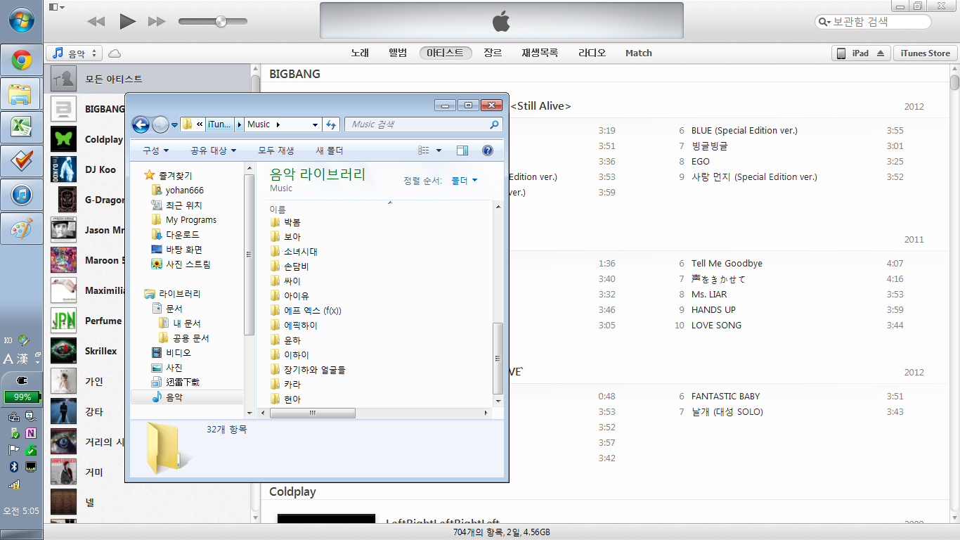Screen dimensions: 960x540
Task: Click the 보관함 검색 search field
Action: [x=873, y=22]
